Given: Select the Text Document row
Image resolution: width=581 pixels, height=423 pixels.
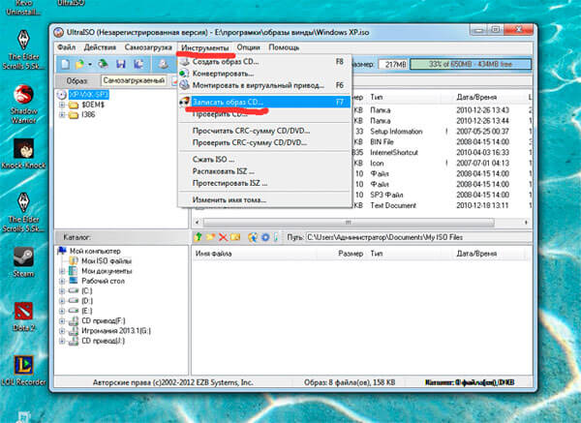Looking at the screenshot, I should point(441,205).
